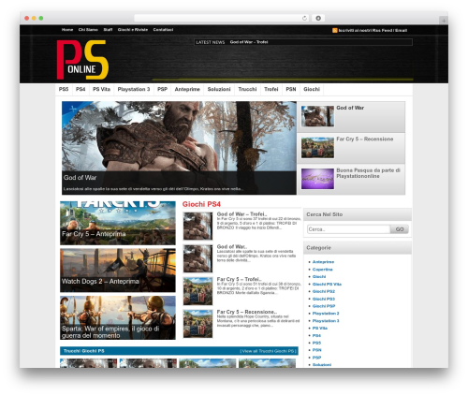Viewport: 468px width, 396px height.
Task: Click thumbnail beside God of War – Trofei article
Action: pos(197,227)
